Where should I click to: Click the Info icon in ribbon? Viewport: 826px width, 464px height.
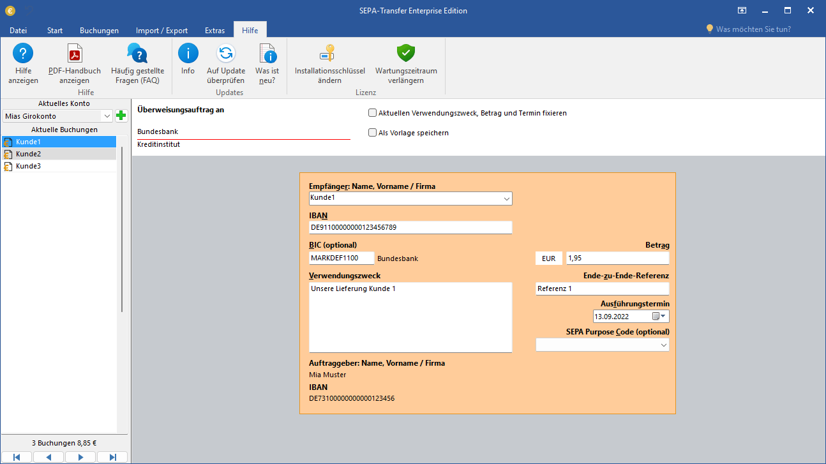188,54
